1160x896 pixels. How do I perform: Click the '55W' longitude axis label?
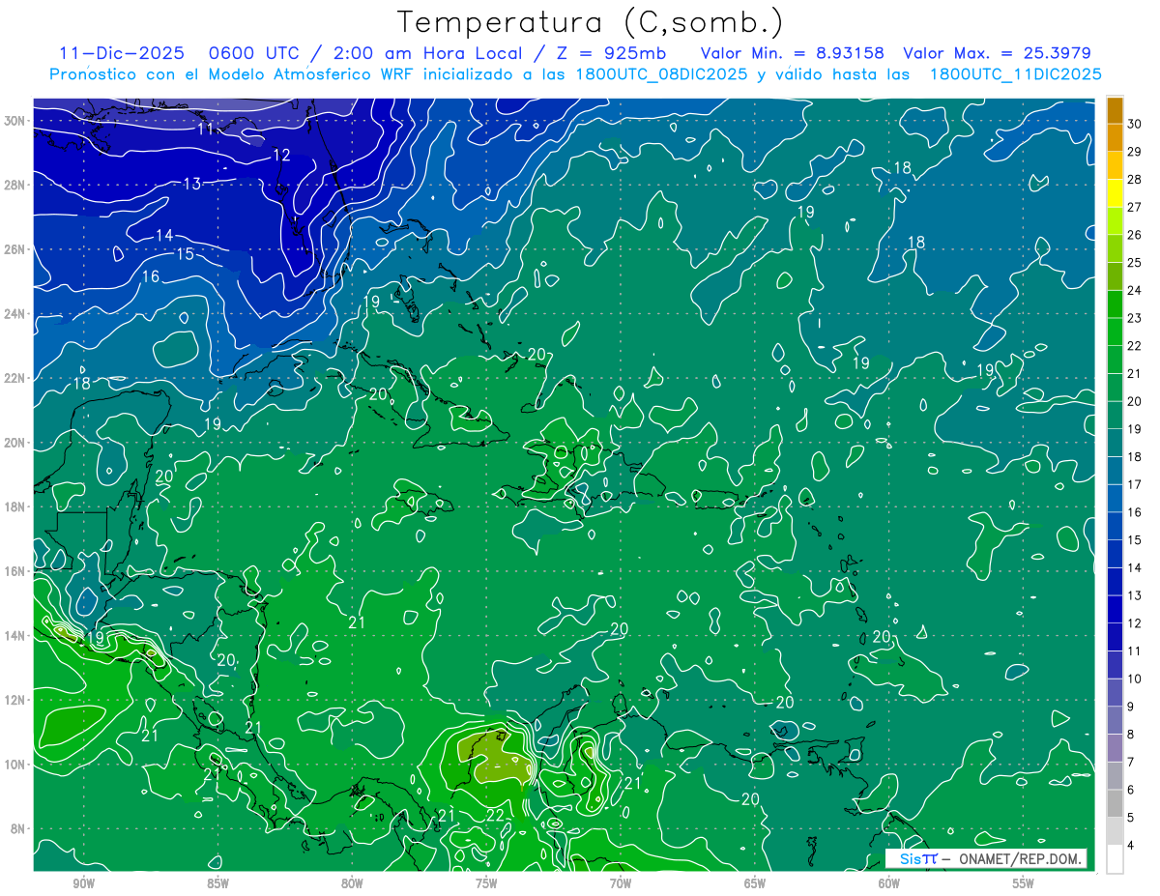pos(1023,883)
